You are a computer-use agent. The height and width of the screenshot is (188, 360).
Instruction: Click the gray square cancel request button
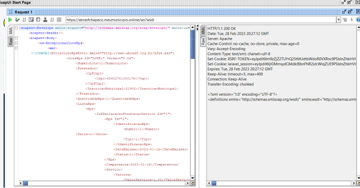[x=59, y=20]
